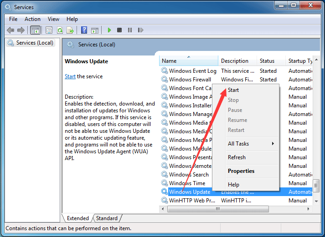
Task: Toggle the Show/Hide Console Tree icon
Action: pos(35,30)
